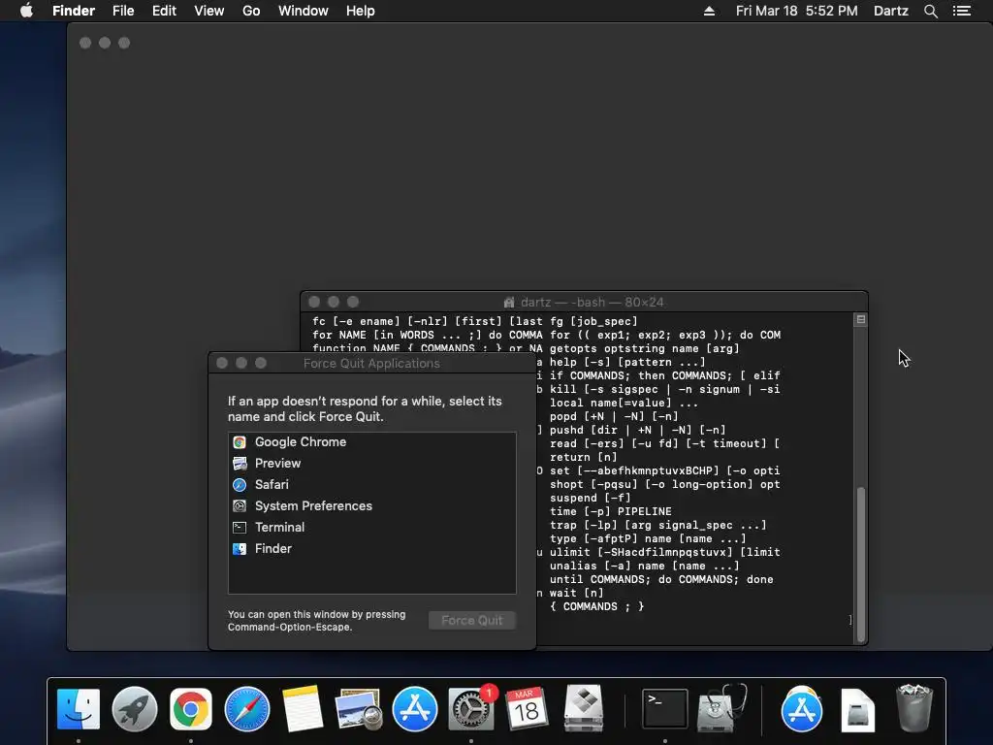Click 'time [-p] PIPELINE' line in Terminal
The width and height of the screenshot is (993, 745).
click(611, 511)
